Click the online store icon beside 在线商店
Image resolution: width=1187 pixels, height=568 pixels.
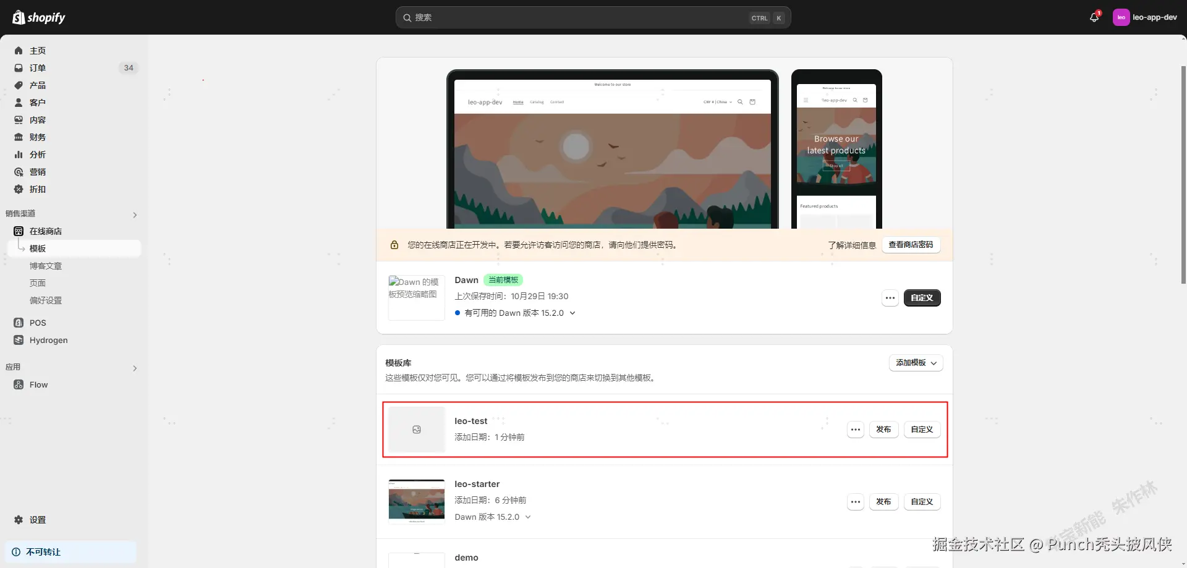pyautogui.click(x=19, y=231)
